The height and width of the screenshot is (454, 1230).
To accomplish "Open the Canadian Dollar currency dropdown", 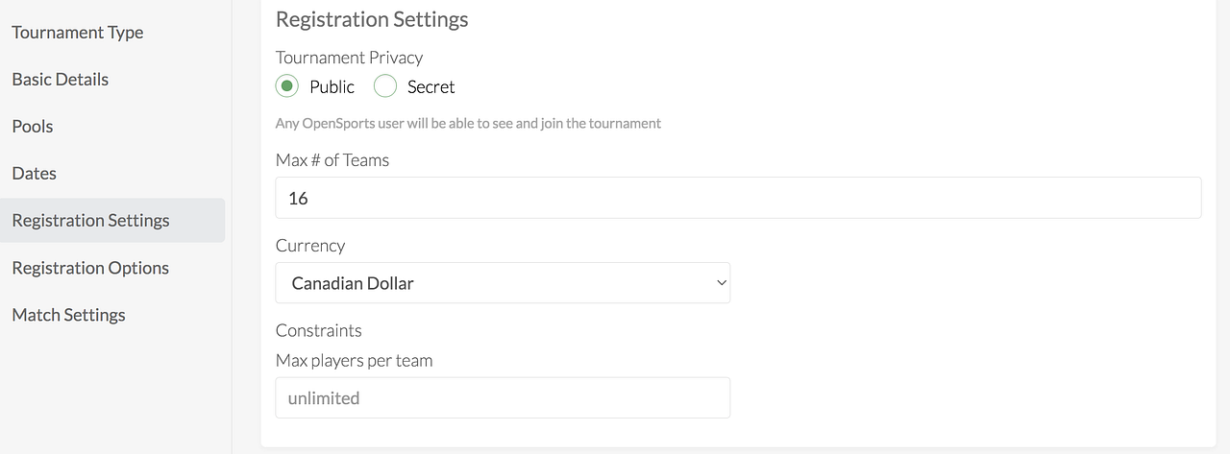I will (502, 283).
